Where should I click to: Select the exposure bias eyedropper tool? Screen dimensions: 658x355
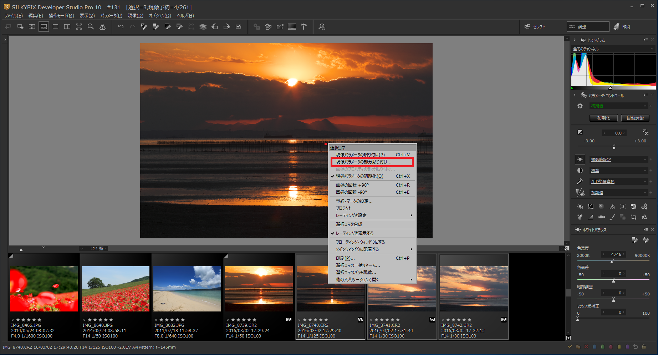(x=144, y=27)
